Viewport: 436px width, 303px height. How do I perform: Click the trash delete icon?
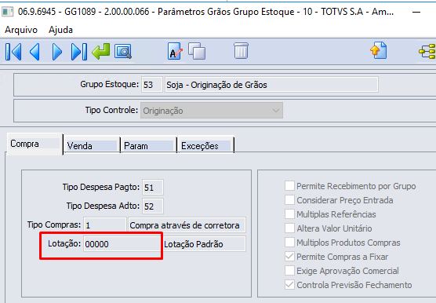click(241, 51)
